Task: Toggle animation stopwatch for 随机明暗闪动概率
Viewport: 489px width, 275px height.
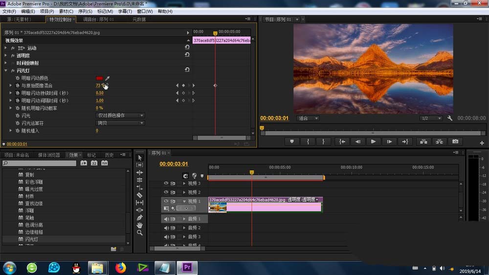Action: (x=18, y=108)
